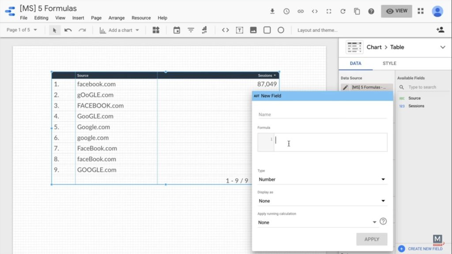Make a copy of the report
Screen dimensions: 452x254
(x=357, y=11)
